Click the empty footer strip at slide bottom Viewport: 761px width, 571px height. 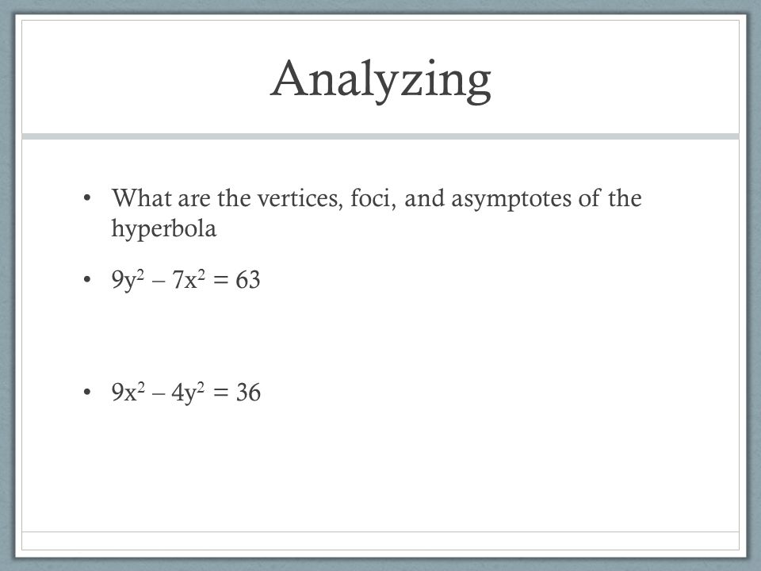coord(380,541)
